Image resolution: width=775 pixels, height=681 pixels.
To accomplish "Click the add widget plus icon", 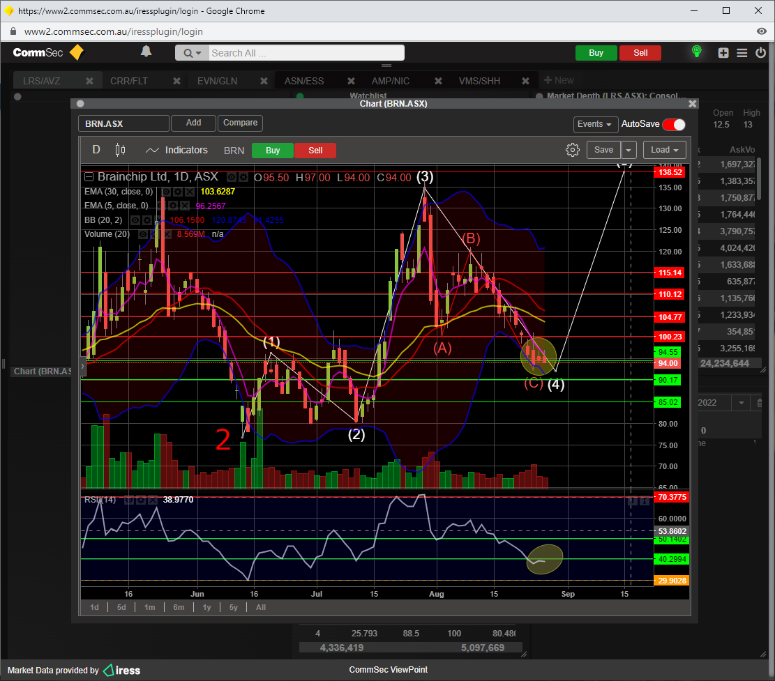I will coord(723,53).
